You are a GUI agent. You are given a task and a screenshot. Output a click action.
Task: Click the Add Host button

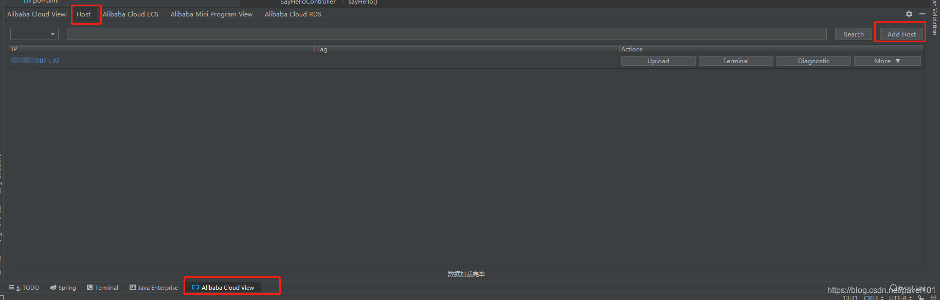point(901,34)
